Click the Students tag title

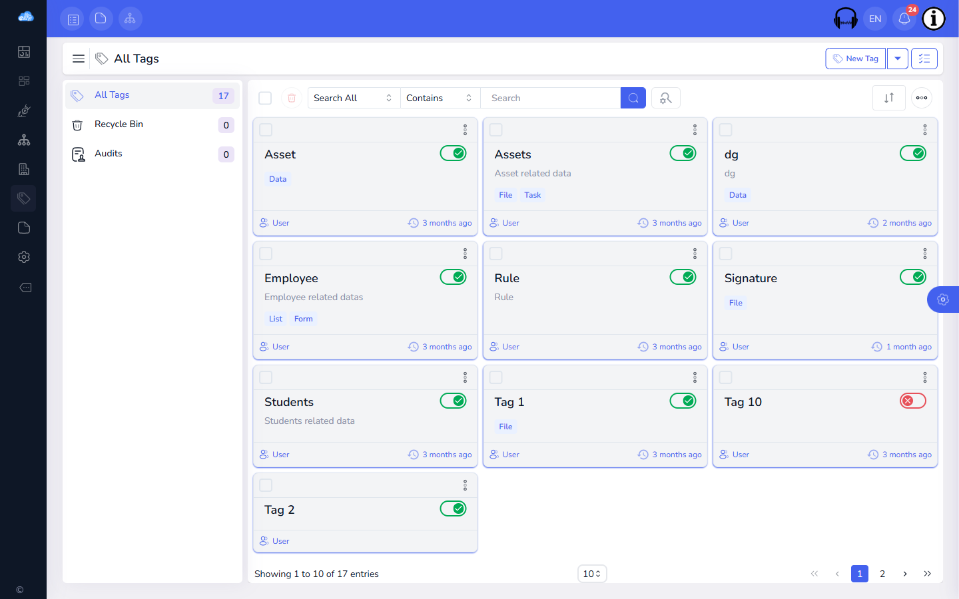tap(289, 402)
